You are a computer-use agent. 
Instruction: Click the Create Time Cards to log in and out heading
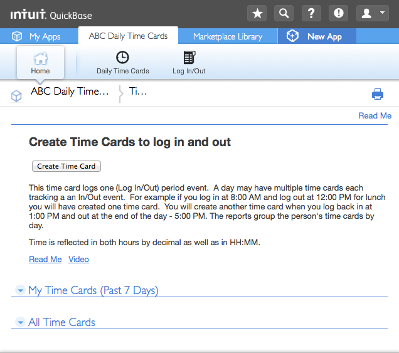click(130, 142)
